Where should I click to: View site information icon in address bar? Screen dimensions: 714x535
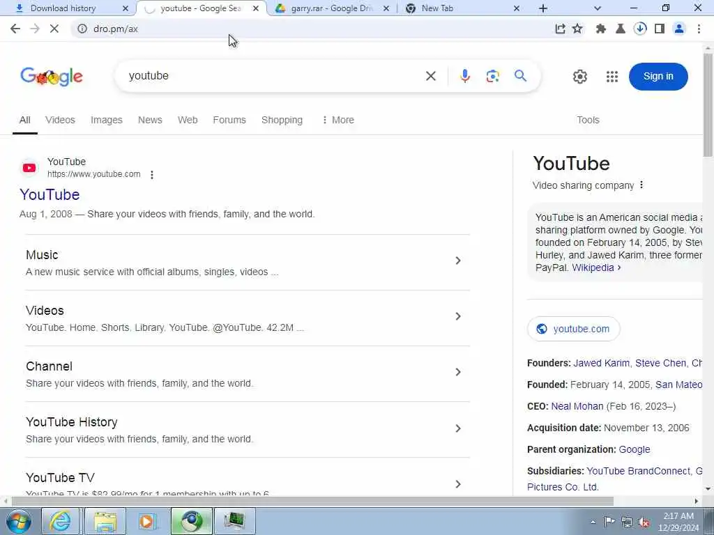click(x=82, y=29)
